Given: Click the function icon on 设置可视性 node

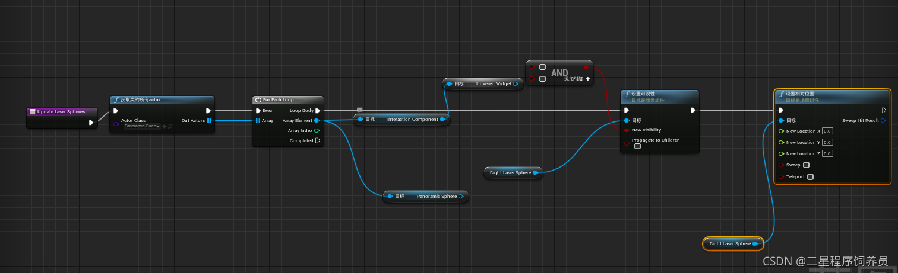Looking at the screenshot, I should pos(627,94).
